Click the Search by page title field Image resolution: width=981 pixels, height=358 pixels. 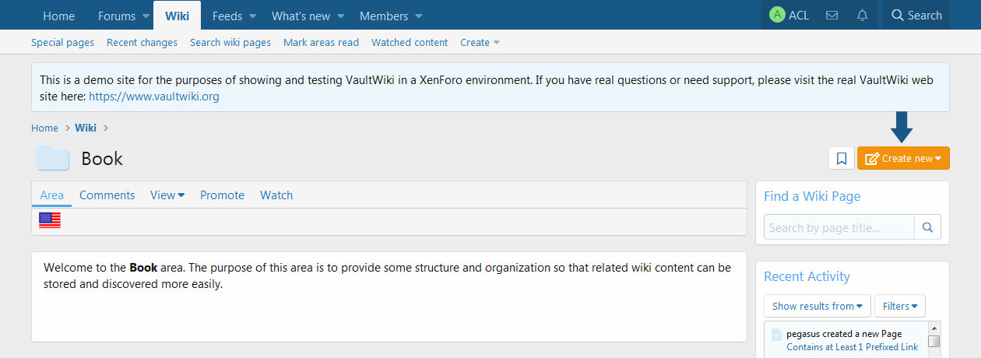click(x=839, y=227)
